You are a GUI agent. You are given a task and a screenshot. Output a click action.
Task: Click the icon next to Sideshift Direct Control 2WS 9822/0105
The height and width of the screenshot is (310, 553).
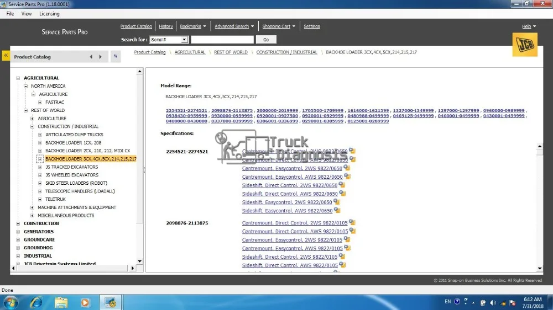coord(342,256)
